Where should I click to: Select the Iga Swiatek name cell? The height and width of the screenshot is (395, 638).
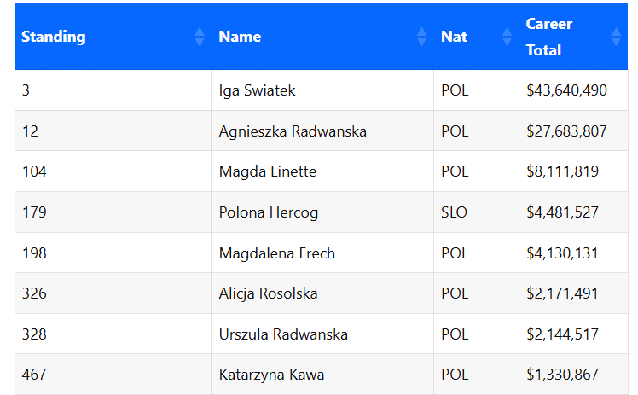pyautogui.click(x=258, y=90)
